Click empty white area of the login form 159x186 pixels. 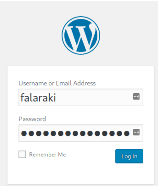pos(81,173)
